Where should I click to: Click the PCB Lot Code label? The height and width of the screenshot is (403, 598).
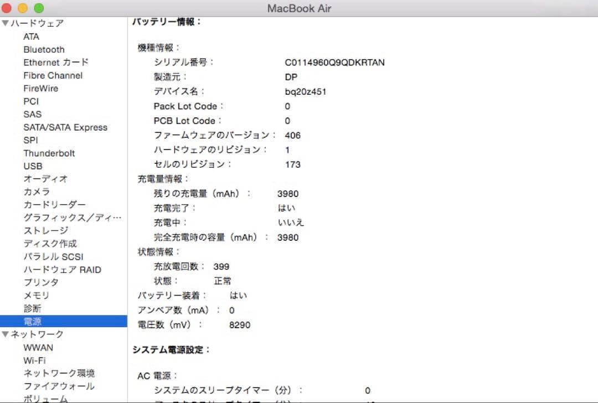click(x=187, y=121)
